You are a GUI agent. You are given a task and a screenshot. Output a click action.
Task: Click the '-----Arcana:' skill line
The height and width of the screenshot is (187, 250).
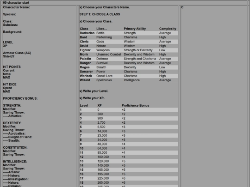(12, 172)
